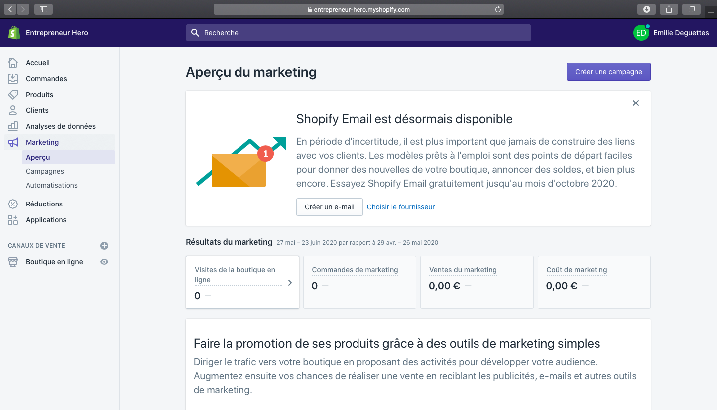
Task: Open Safari downloads icon
Action: 646,9
